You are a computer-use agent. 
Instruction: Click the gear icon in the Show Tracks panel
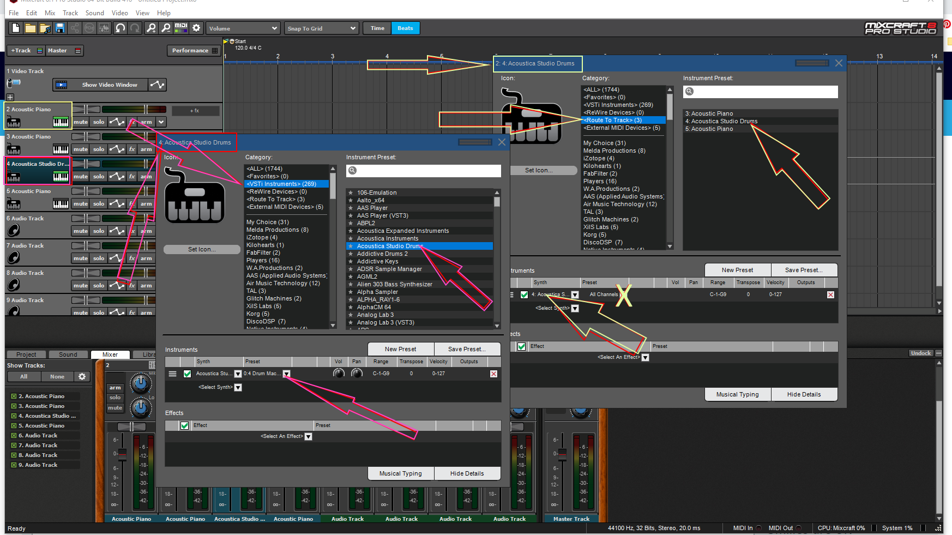[82, 376]
